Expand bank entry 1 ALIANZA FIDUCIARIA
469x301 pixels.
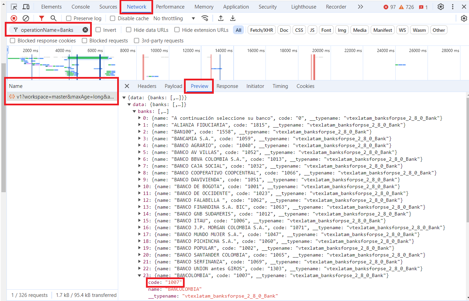click(x=140, y=125)
